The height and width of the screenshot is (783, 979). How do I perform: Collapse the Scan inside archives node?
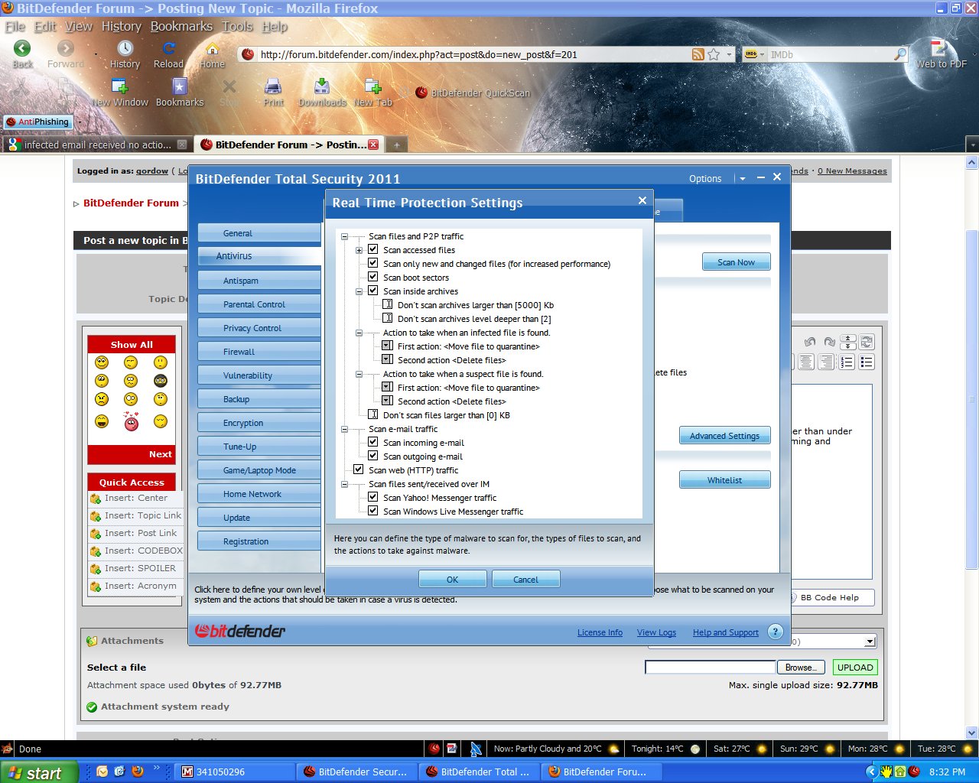click(x=359, y=291)
